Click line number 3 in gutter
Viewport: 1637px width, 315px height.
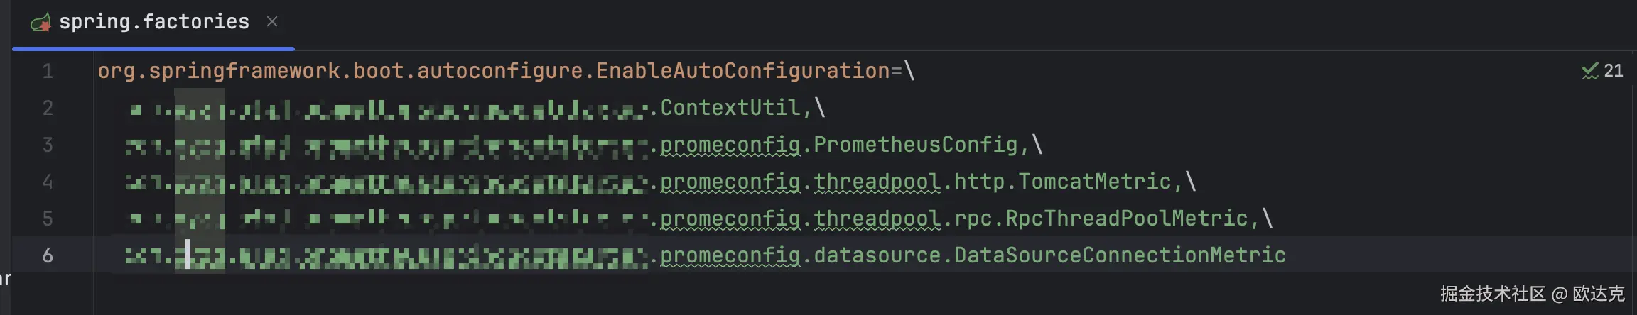(x=48, y=145)
